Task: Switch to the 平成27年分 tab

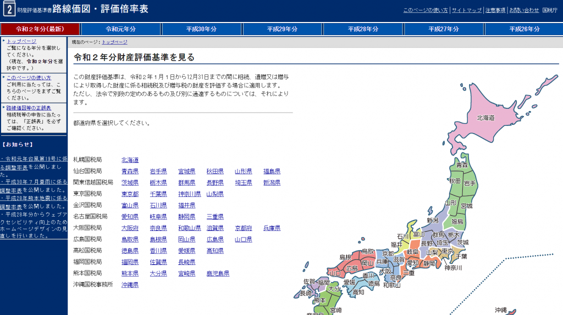Action: pyautogui.click(x=444, y=29)
